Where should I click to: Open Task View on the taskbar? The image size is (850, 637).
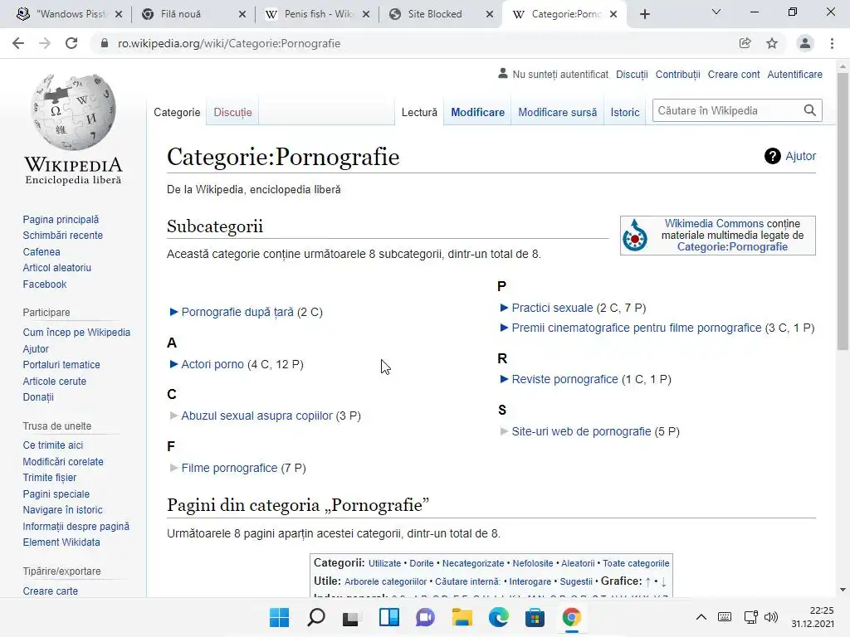click(351, 617)
